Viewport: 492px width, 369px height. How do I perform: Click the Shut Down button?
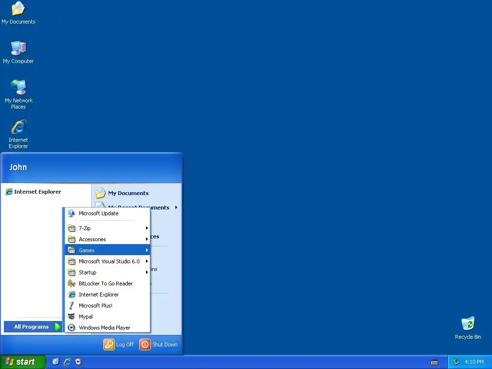[x=159, y=344]
